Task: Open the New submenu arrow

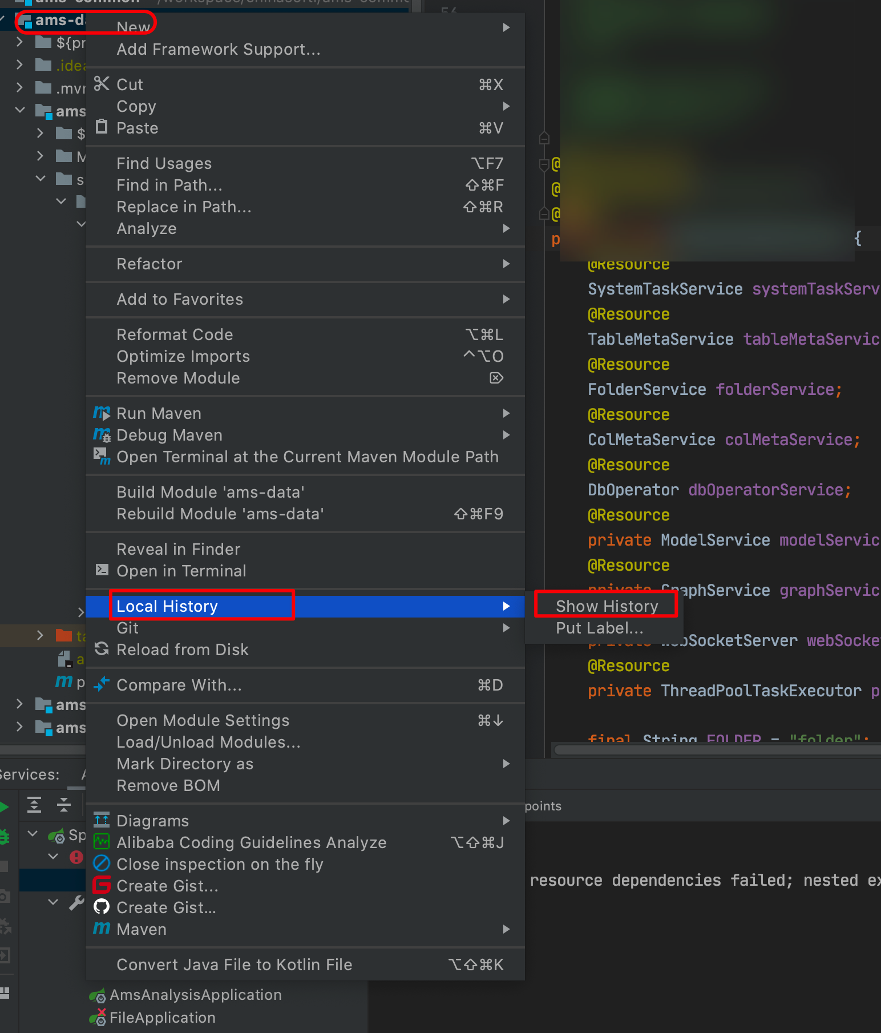Action: point(506,27)
